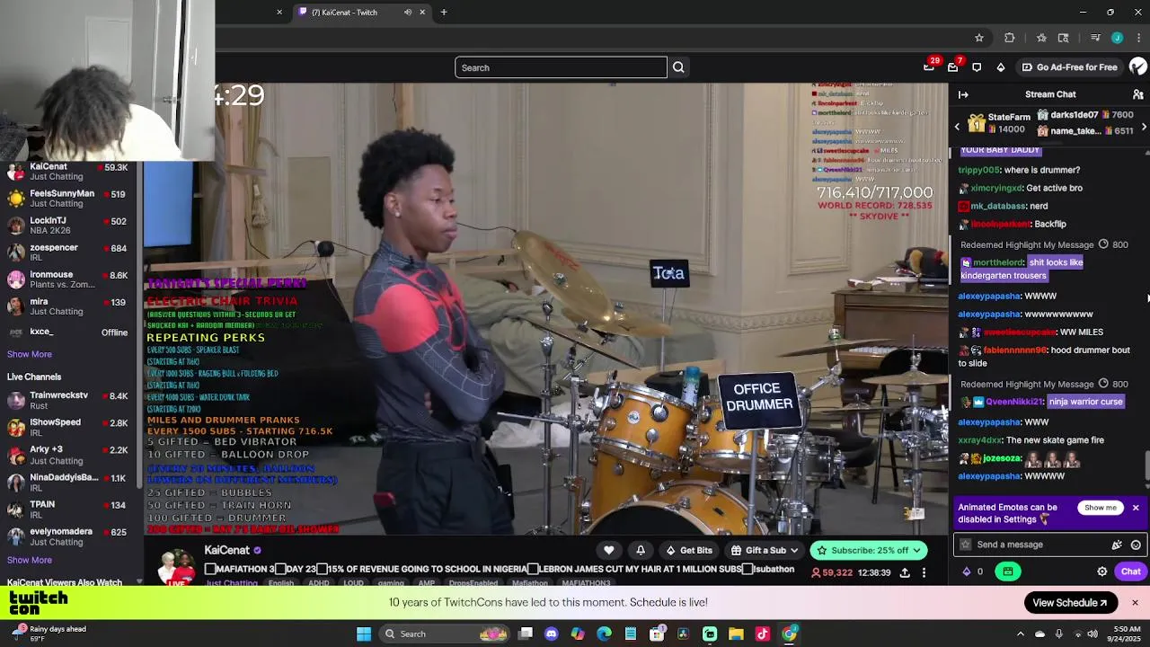Open mira channel in sidebar

click(x=67, y=306)
